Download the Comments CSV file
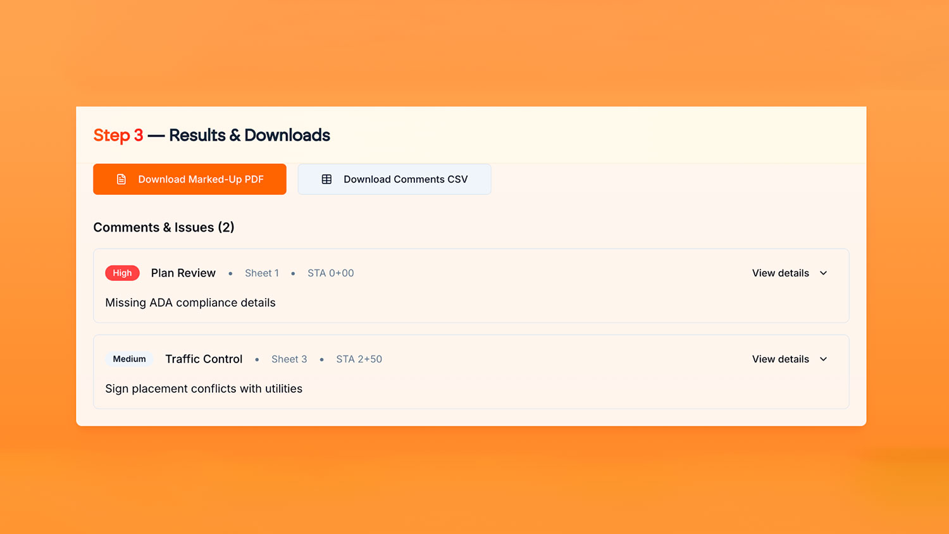Viewport: 949px width, 534px height. pos(394,179)
